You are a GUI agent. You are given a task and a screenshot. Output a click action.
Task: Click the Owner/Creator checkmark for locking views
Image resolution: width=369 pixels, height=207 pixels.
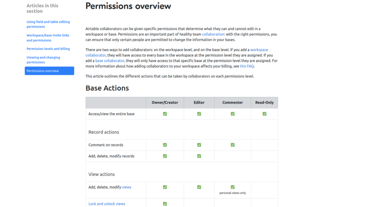(165, 203)
